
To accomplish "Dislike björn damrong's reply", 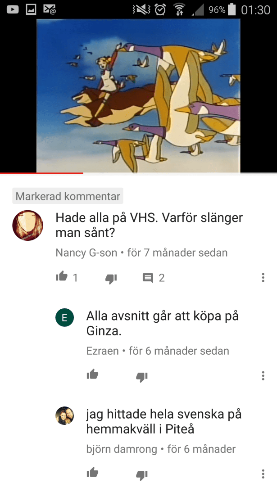I will [x=141, y=475].
